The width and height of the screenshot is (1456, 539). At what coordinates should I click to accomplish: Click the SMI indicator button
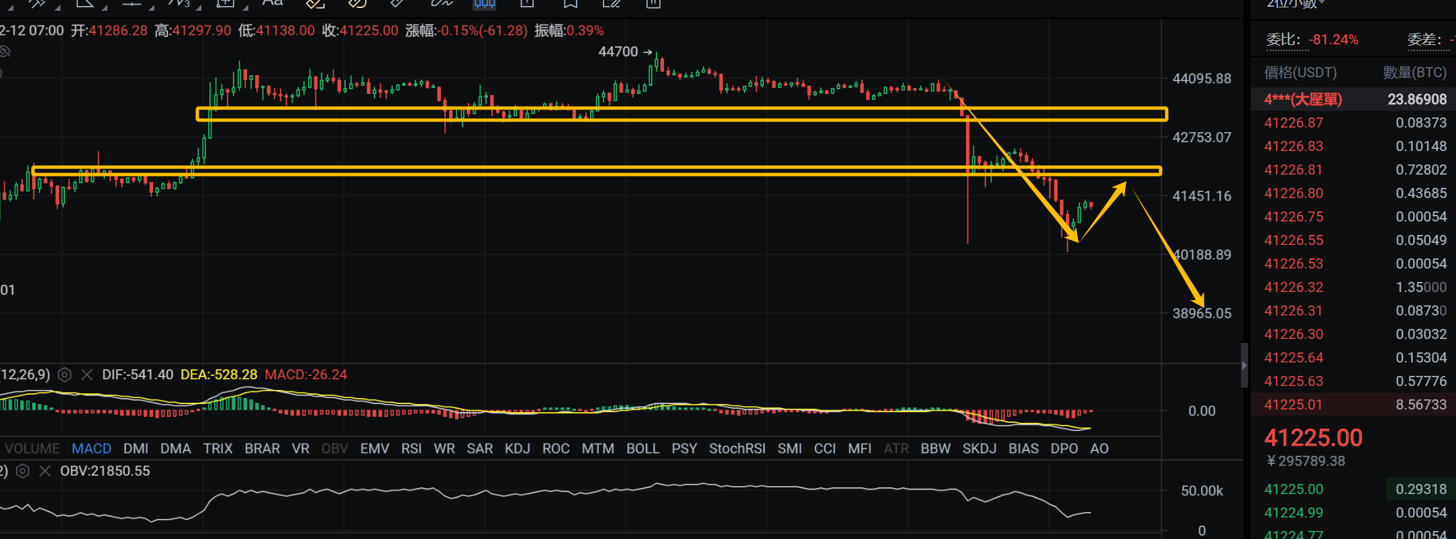click(790, 448)
